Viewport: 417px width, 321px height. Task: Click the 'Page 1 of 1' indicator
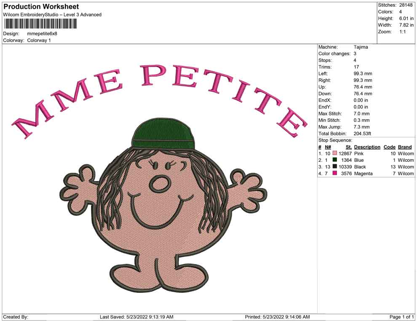(401, 317)
